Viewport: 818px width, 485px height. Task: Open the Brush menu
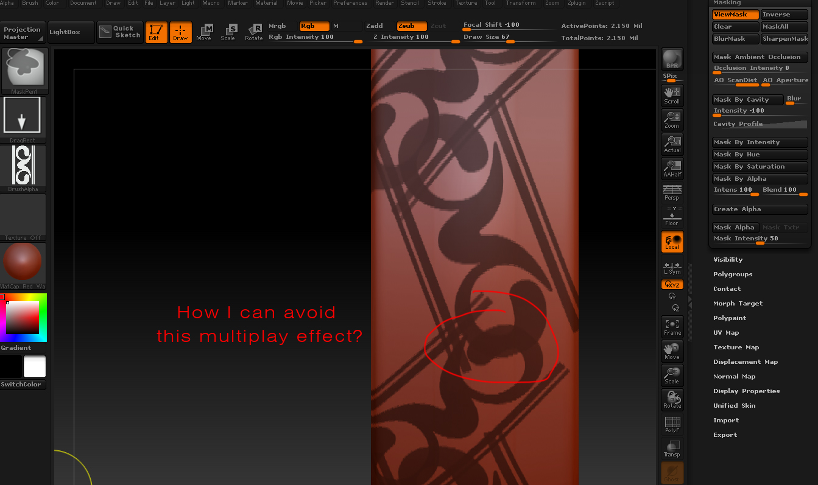[x=30, y=3]
